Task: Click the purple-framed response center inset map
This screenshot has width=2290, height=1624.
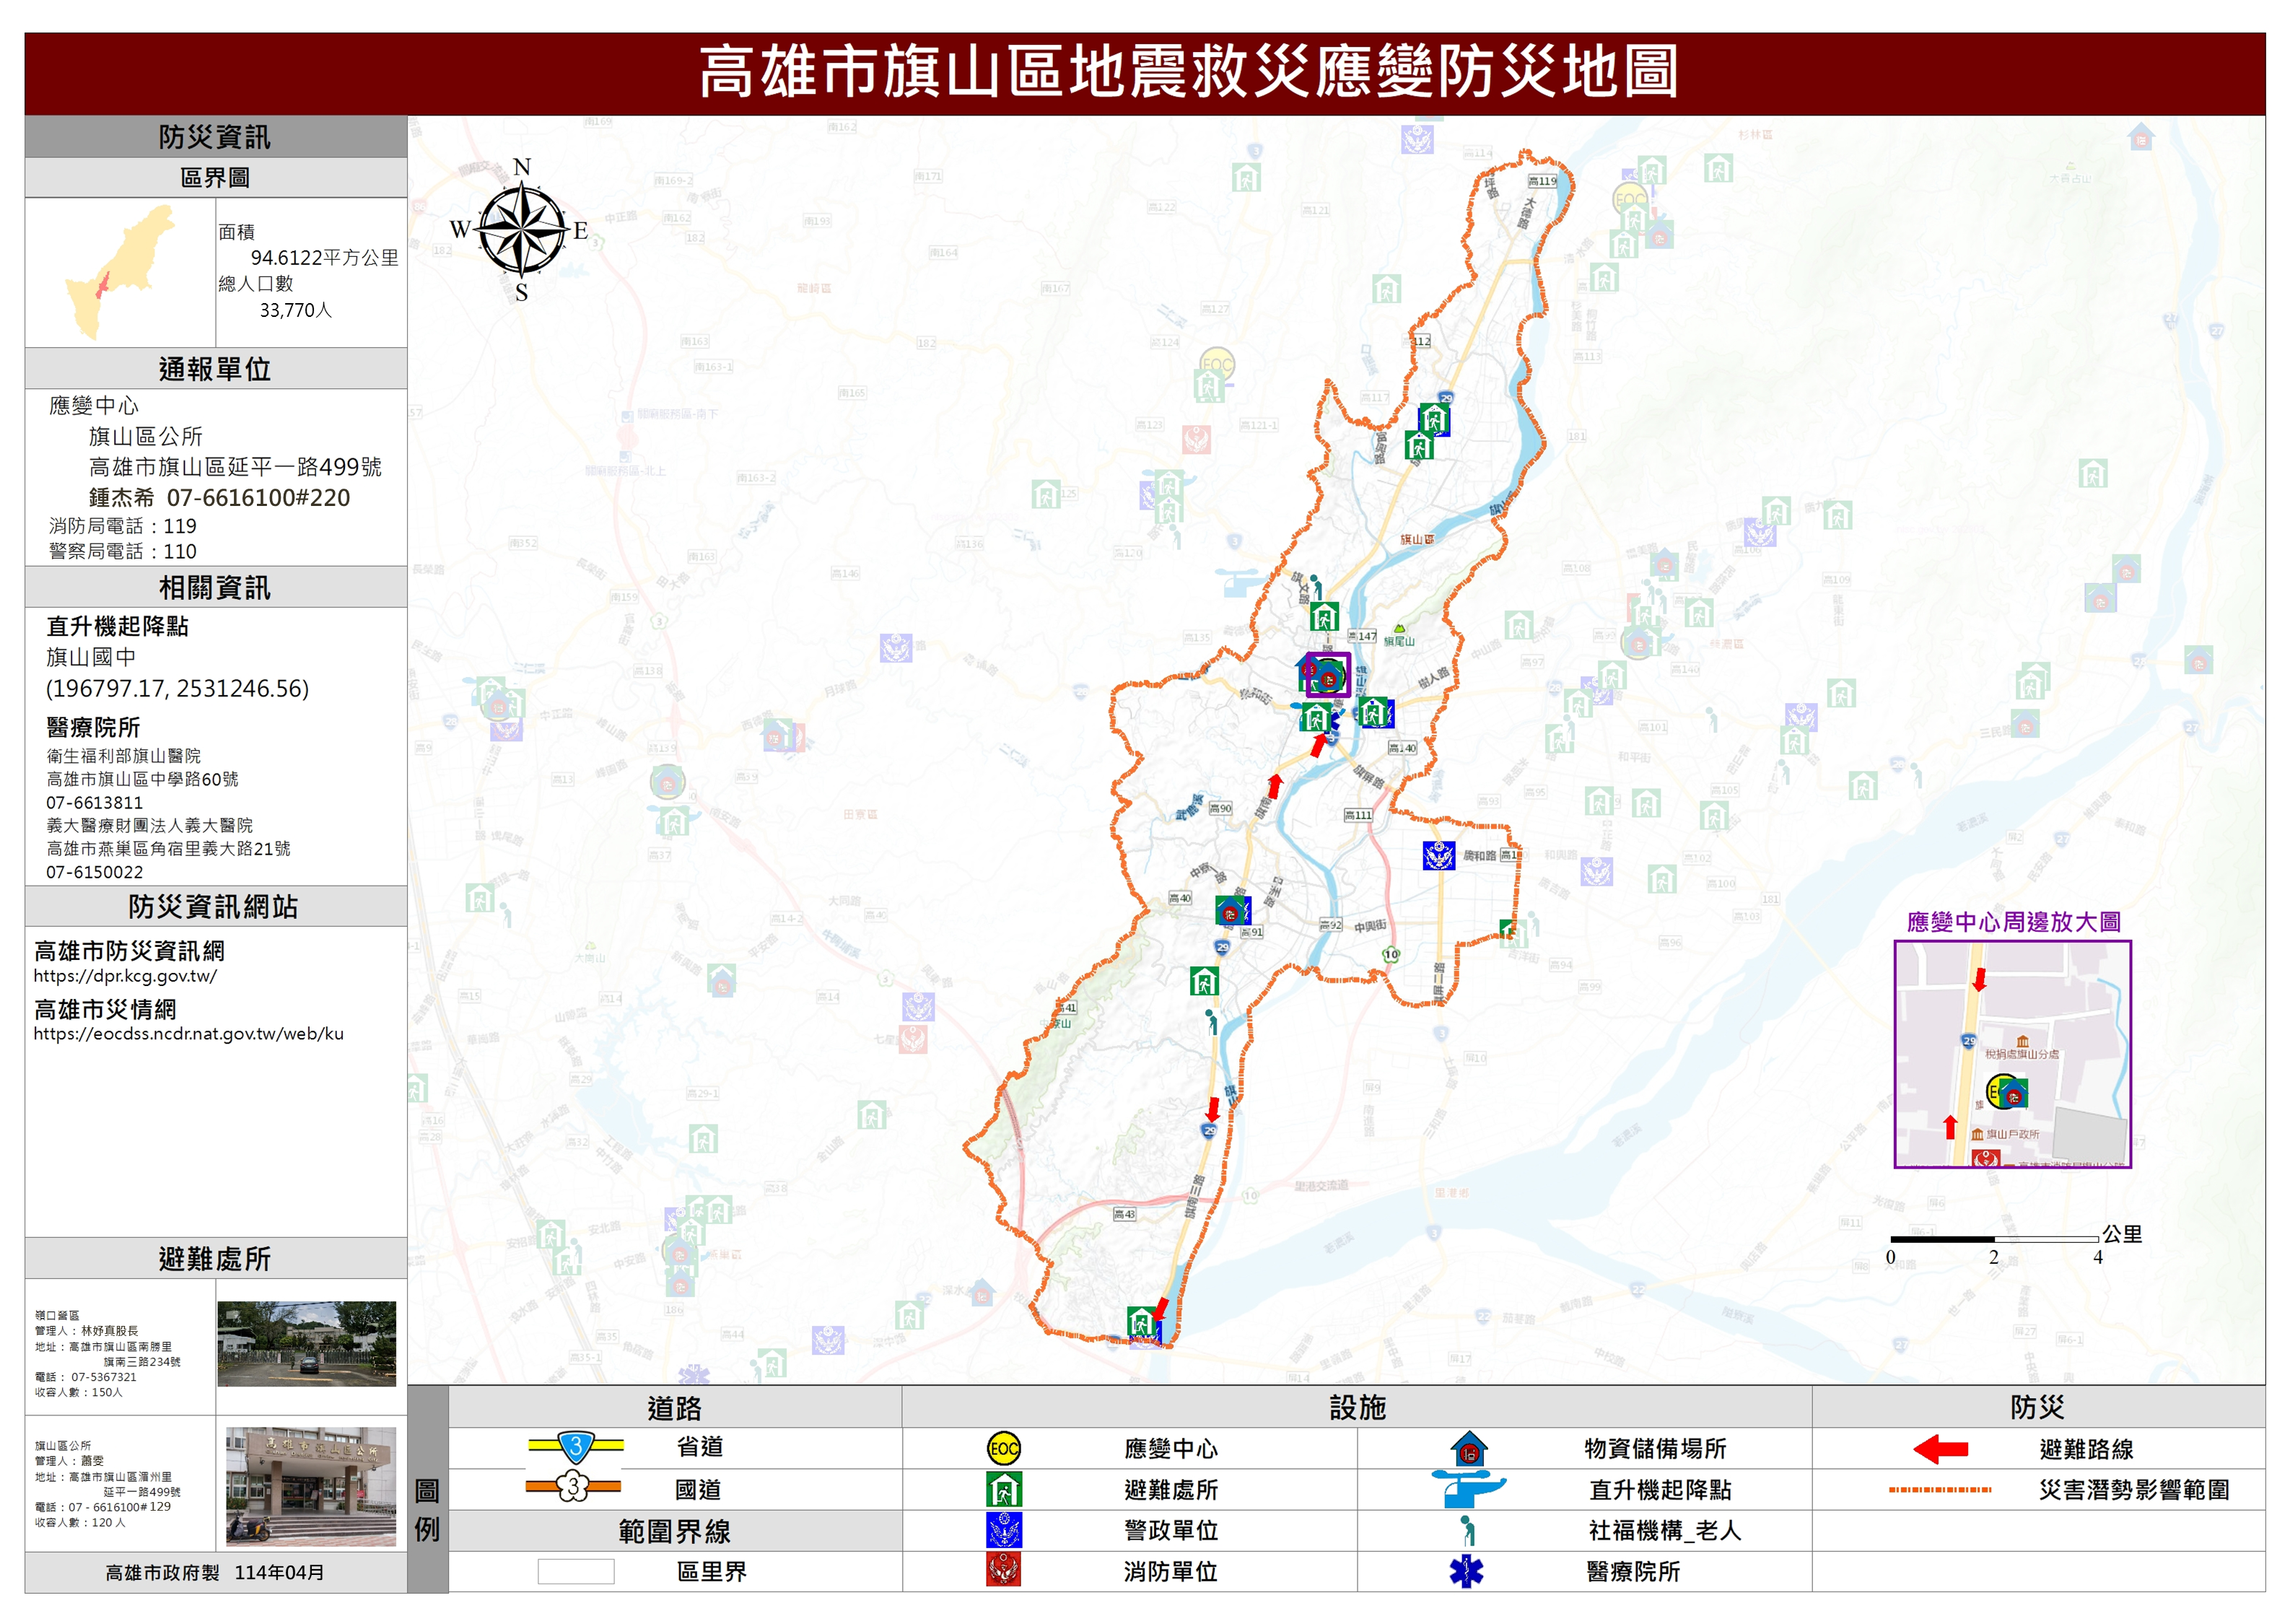Action: pyautogui.click(x=2012, y=1054)
